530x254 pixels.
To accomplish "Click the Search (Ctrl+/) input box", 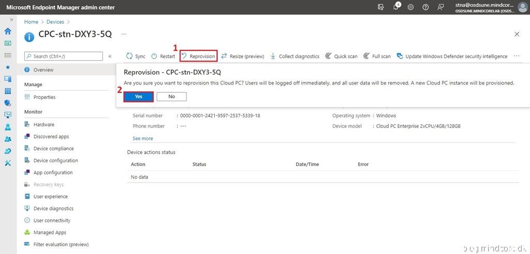I will [63, 56].
